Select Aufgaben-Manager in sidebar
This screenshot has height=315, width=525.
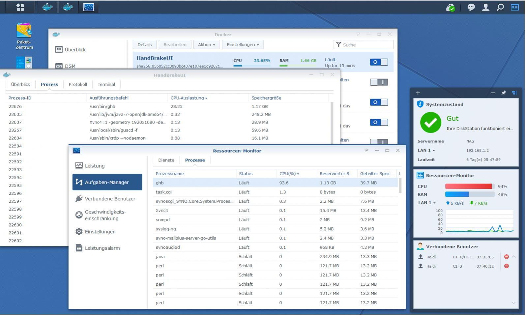(107, 182)
